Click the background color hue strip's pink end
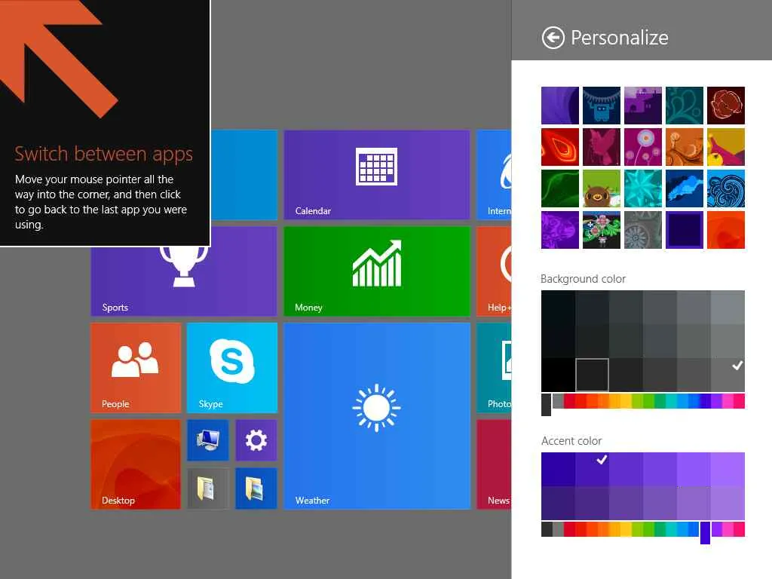 [x=739, y=401]
